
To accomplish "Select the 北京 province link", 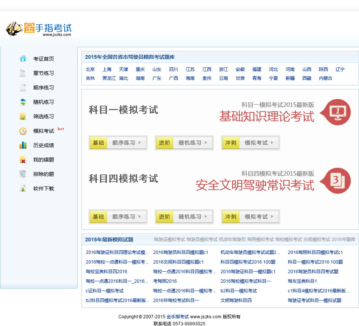I will click(x=90, y=69).
